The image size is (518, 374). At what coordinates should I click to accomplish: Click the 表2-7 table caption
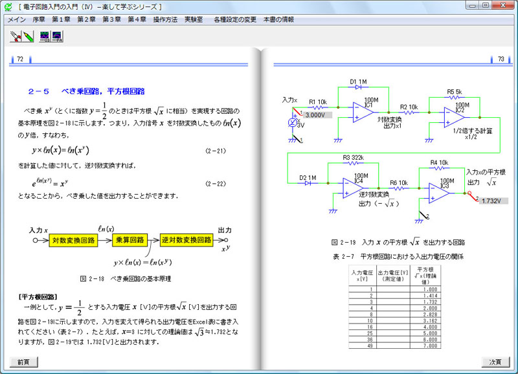[x=398, y=256]
